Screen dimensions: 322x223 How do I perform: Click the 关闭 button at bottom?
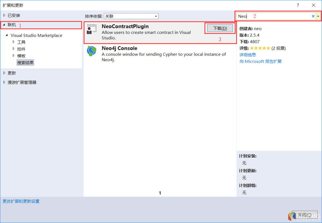305,215
